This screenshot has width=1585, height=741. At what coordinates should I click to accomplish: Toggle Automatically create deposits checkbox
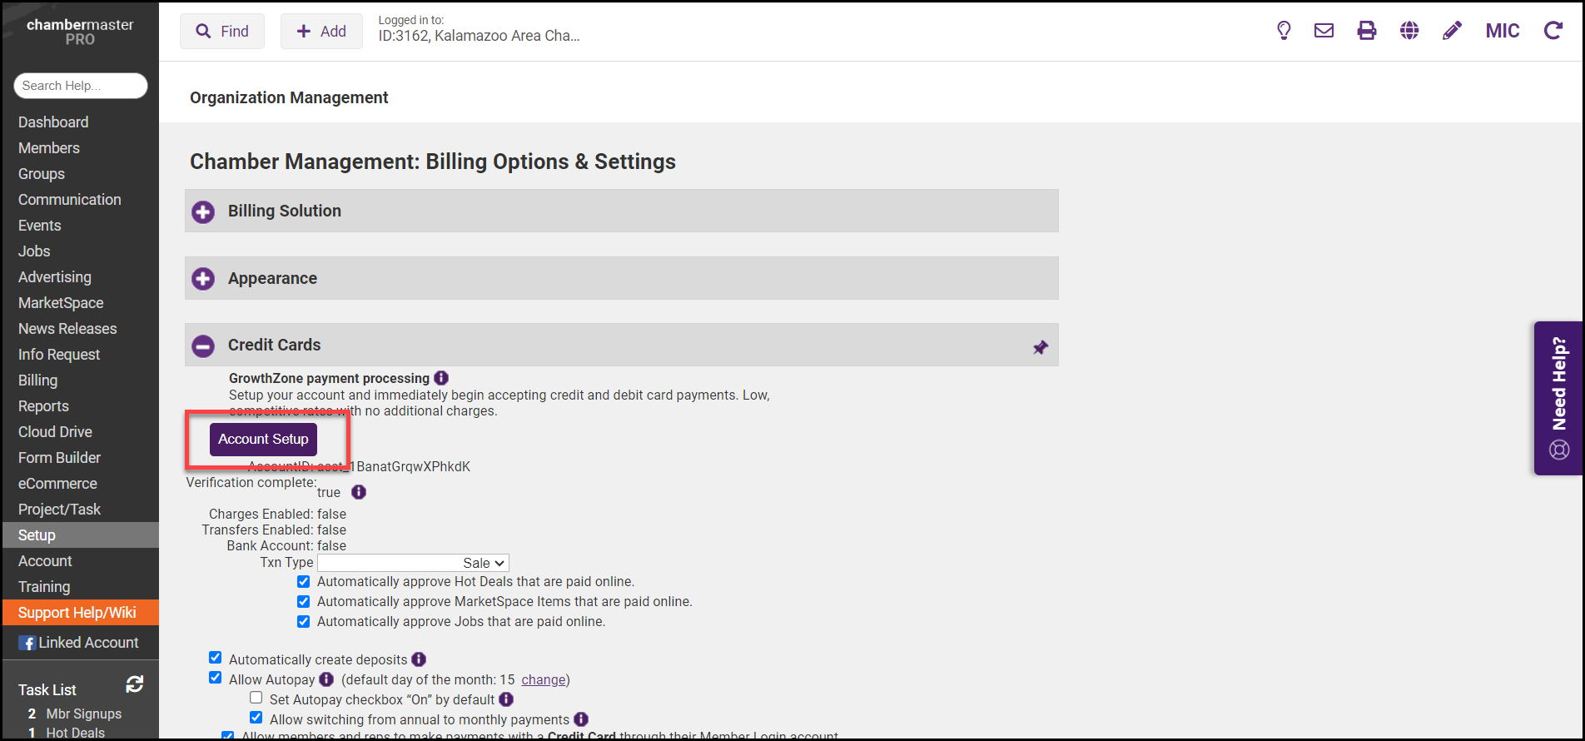(216, 658)
